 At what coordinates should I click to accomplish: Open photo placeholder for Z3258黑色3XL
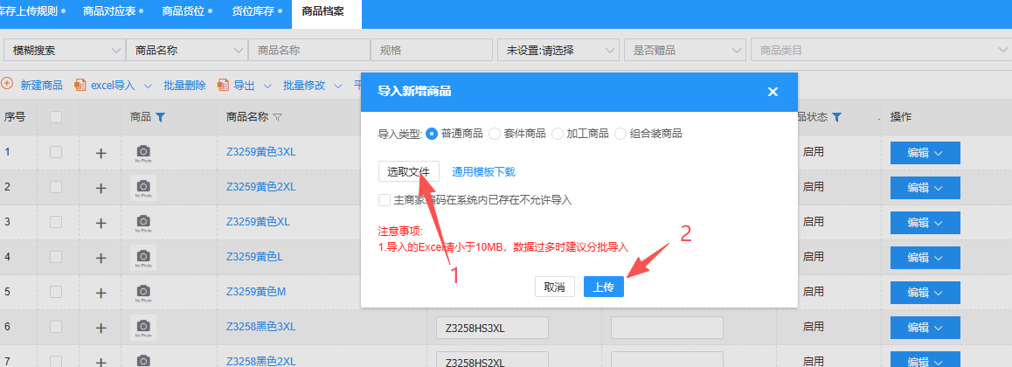143,328
